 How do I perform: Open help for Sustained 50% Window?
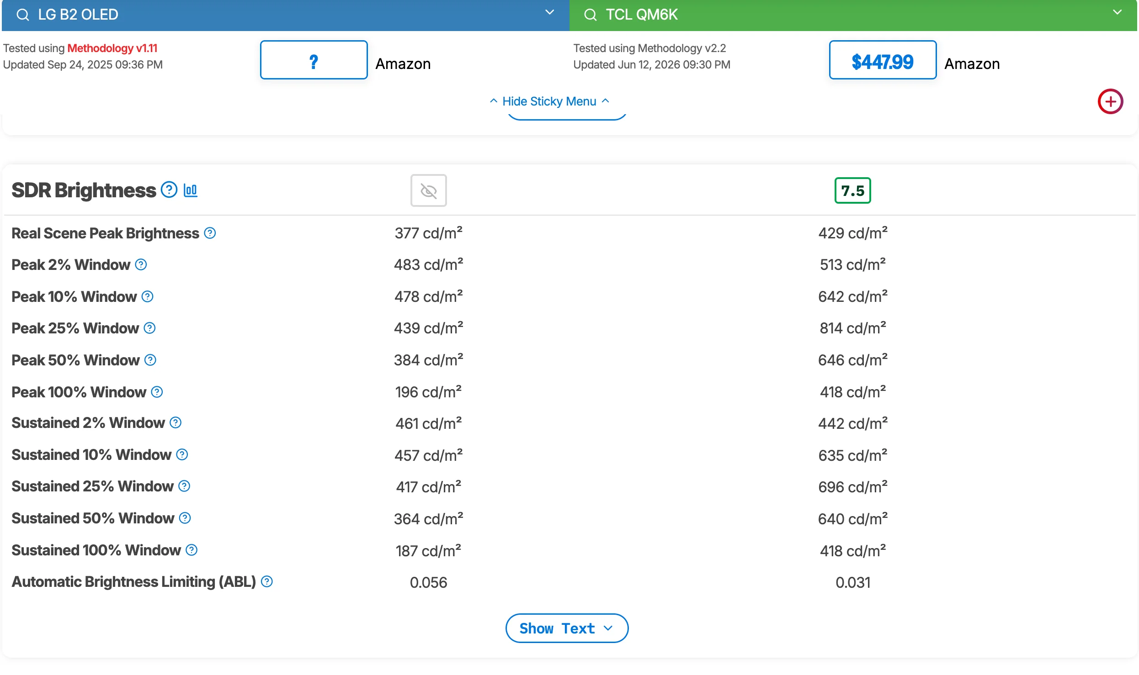point(185,518)
